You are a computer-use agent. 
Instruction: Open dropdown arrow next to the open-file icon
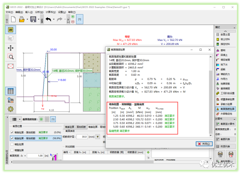tap(27, 19)
